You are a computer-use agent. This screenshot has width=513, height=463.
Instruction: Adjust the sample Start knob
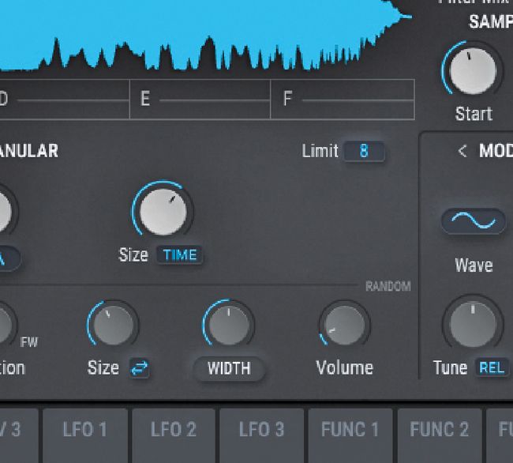[x=472, y=70]
